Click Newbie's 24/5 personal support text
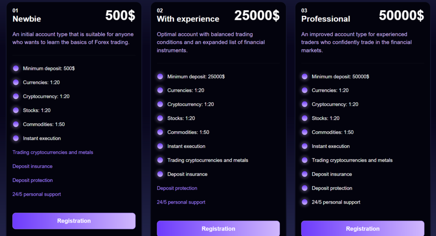The image size is (436, 236). pyautogui.click(x=37, y=194)
